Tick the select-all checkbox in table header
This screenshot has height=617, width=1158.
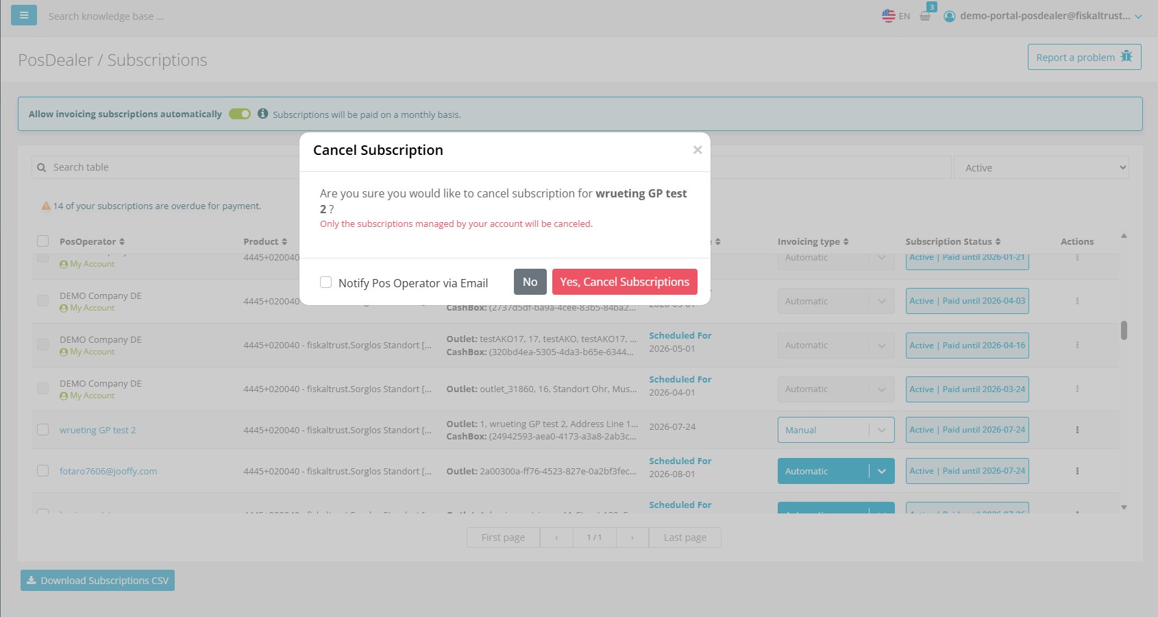[x=43, y=241]
